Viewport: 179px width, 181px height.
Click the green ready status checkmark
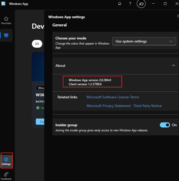(38, 108)
